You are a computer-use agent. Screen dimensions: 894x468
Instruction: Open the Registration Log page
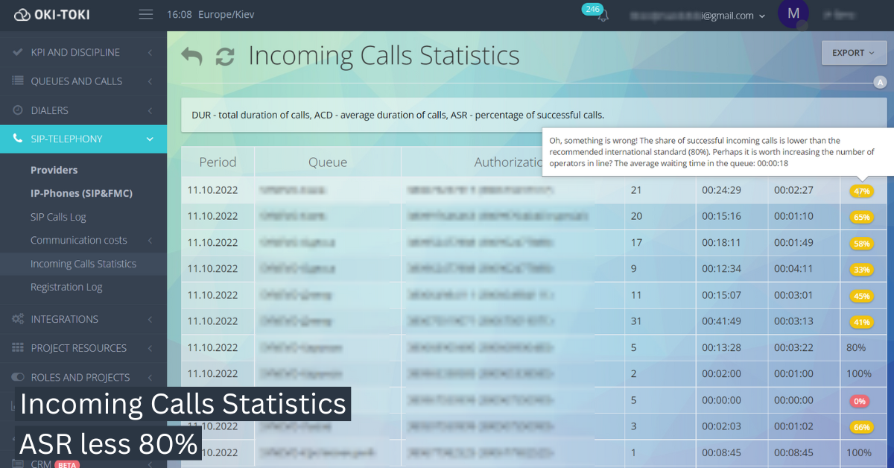pos(66,287)
